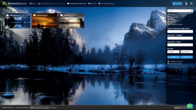Open the Current collection dropdown

click(x=40, y=108)
